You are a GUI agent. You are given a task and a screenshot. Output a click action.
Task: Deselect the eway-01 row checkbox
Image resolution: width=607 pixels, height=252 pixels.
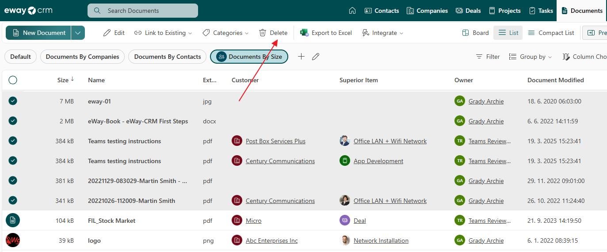(x=13, y=101)
